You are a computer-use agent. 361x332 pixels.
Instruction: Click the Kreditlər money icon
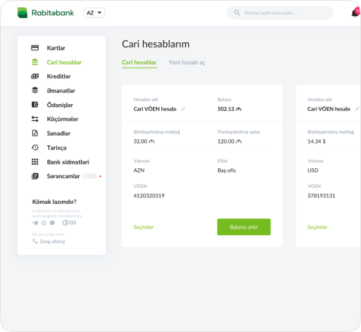[x=35, y=76]
